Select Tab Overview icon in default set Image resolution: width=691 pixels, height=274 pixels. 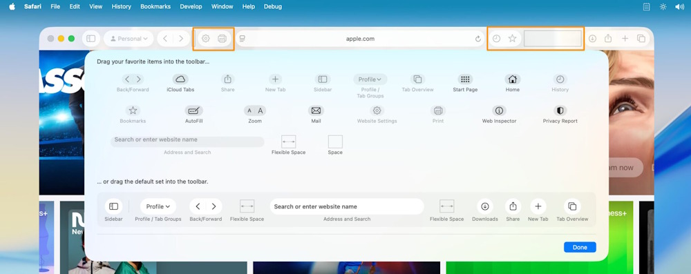click(x=572, y=206)
